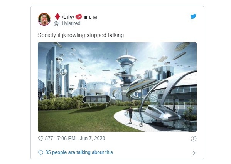Click the speech bubble reply icon
Screen dimensions: 231x164
tap(40, 152)
